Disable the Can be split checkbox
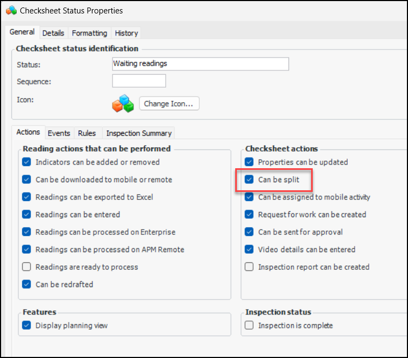Screen dimensions: 408x358 click(x=249, y=180)
